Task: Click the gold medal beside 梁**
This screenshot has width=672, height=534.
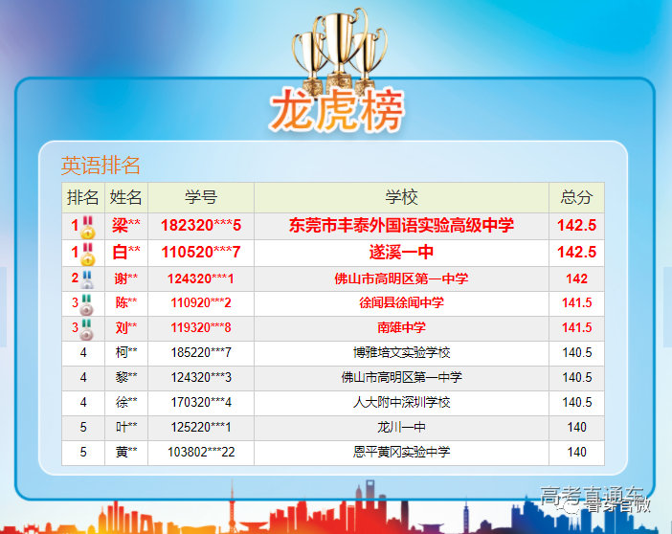Action: tap(88, 227)
